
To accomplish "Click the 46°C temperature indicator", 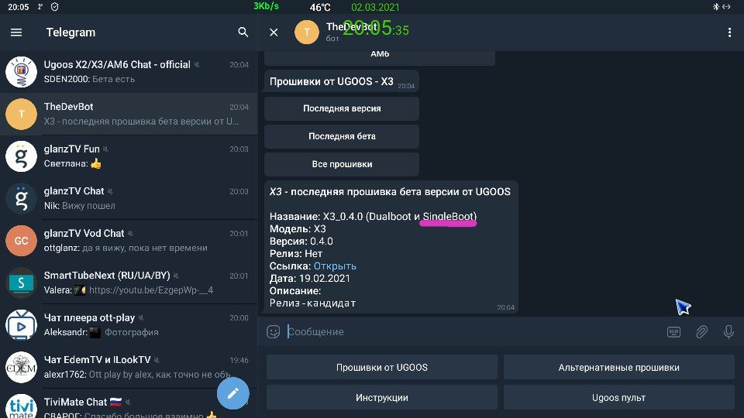I will tap(320, 7).
